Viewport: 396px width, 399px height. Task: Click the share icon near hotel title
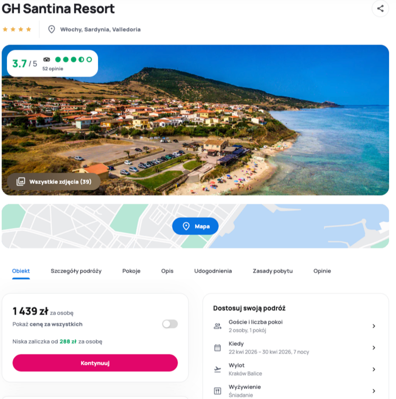click(x=380, y=8)
